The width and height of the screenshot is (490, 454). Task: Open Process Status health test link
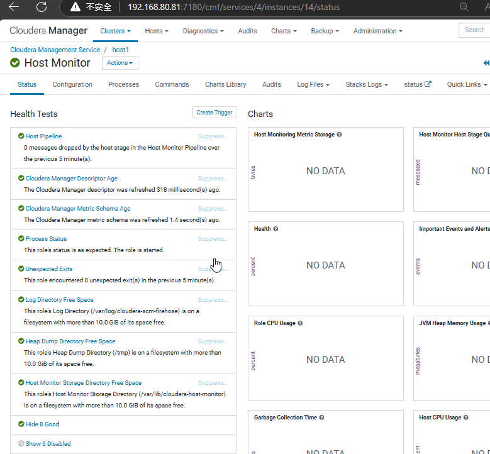(46, 239)
